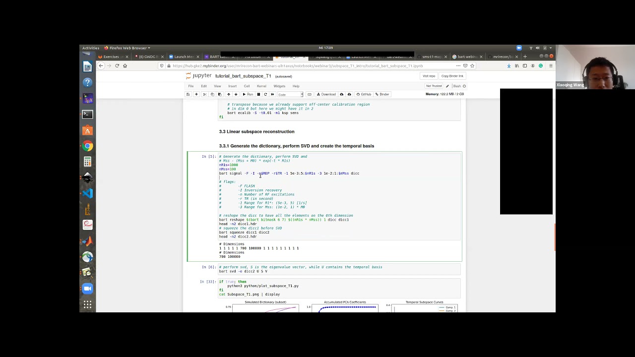
Task: Switch to the (6) GWDG browser tab
Action: 148,57
